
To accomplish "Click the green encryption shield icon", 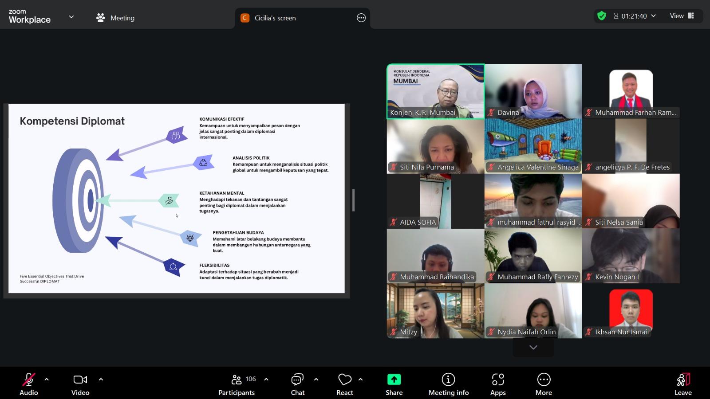I will coord(602,16).
